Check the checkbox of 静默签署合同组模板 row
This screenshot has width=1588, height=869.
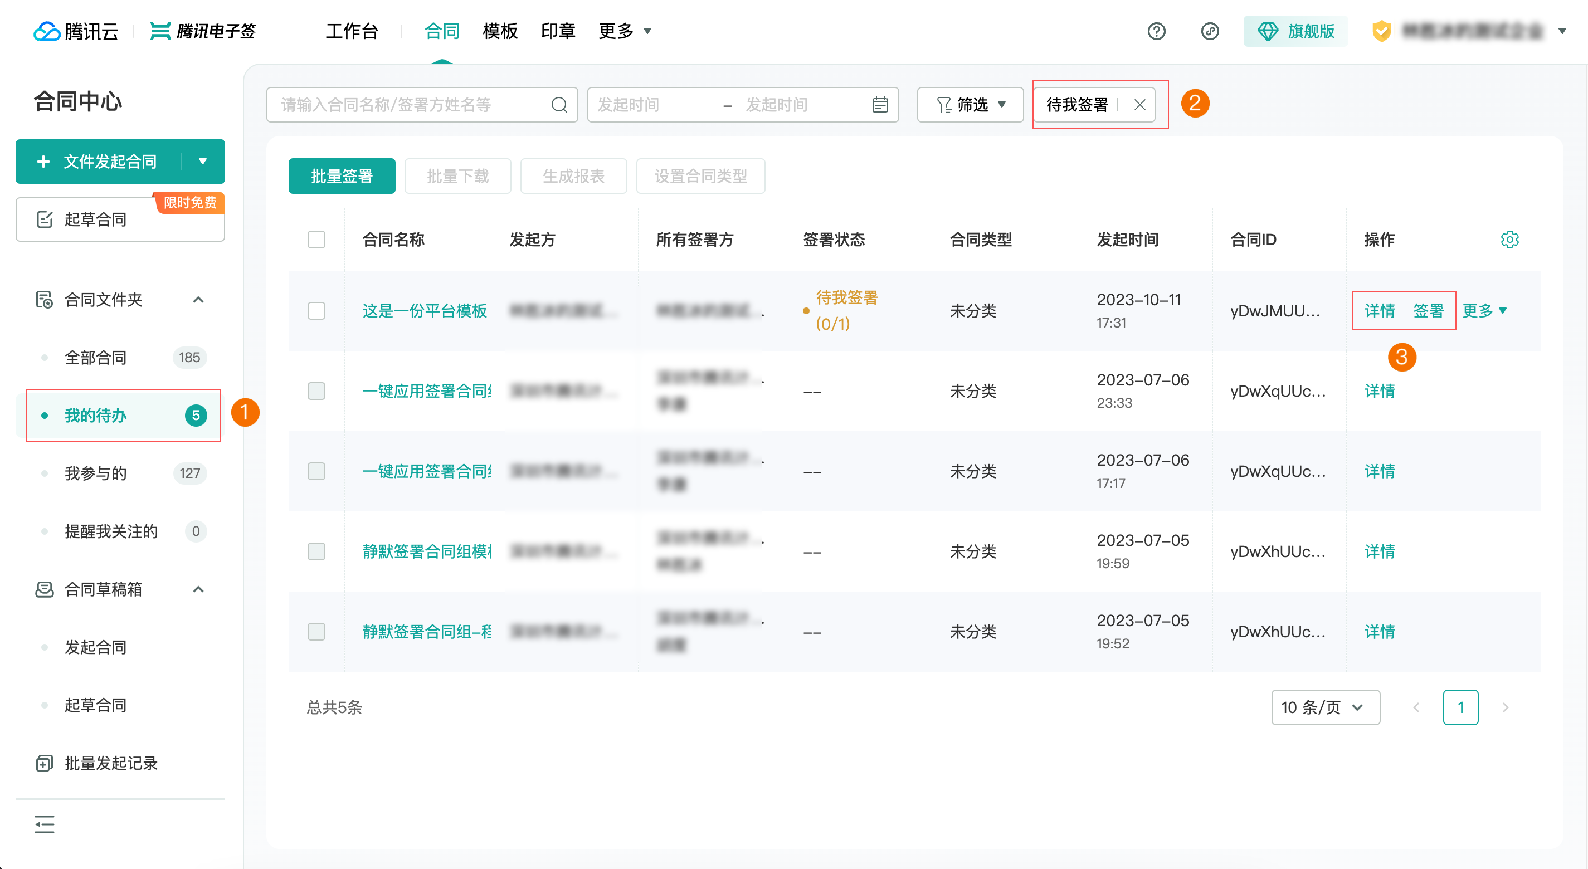coord(316,551)
